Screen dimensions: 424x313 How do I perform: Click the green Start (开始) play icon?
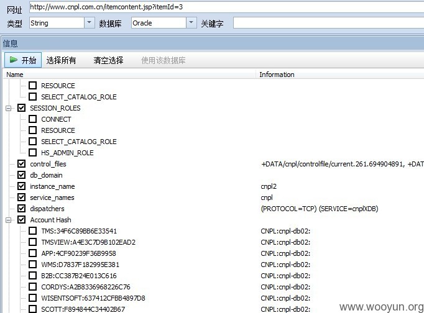14,60
